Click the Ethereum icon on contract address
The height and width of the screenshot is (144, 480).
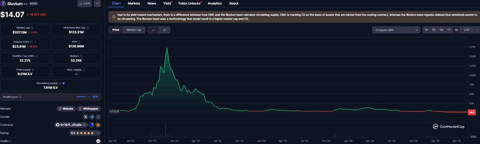58,125
